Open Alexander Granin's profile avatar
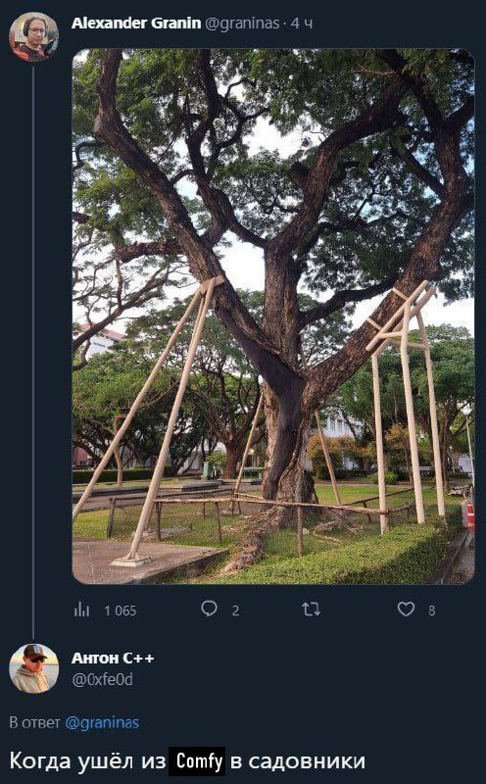This screenshot has height=784, width=486. point(34,37)
